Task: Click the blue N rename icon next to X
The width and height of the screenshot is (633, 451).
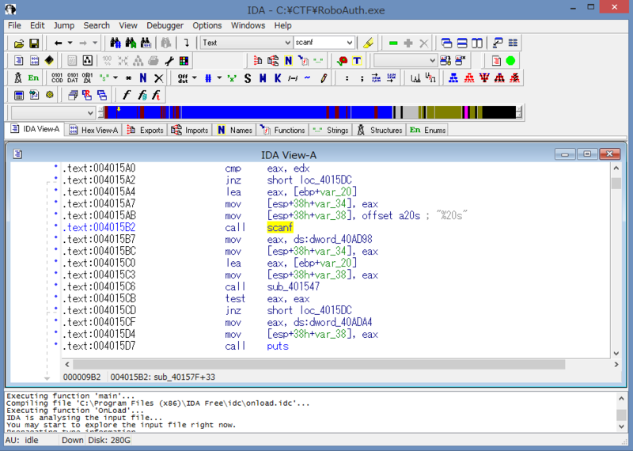Action: (143, 78)
